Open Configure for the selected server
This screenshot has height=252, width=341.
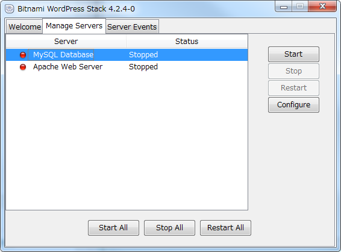pos(293,105)
